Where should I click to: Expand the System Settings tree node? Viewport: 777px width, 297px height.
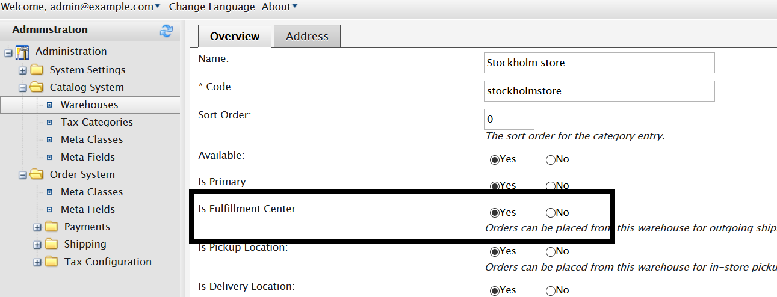point(23,70)
